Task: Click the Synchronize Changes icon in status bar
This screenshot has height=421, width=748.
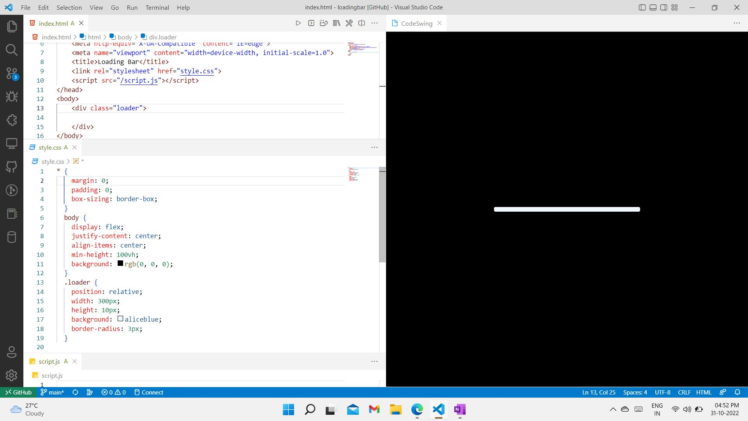Action: pyautogui.click(x=75, y=393)
